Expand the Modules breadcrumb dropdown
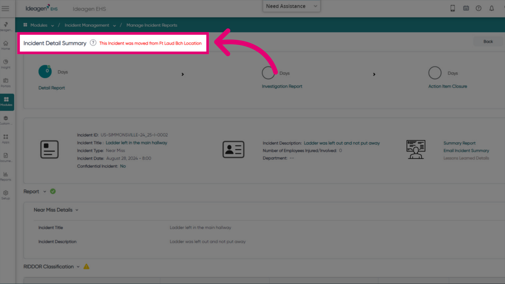Viewport: 505px width, 284px height. tap(52, 26)
